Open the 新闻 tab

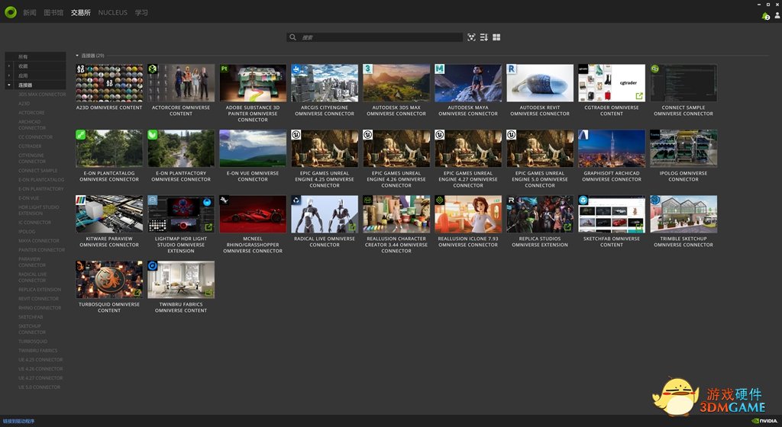[x=30, y=12]
